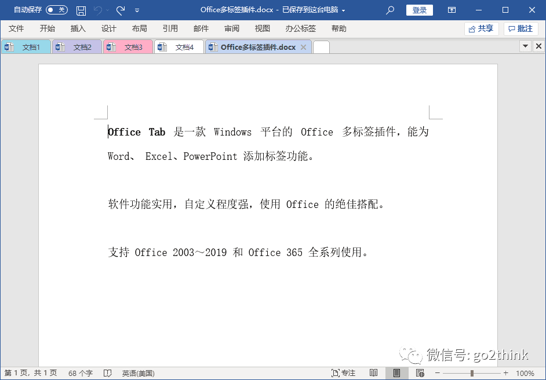Open the 邮件 ribbon tab

point(201,28)
